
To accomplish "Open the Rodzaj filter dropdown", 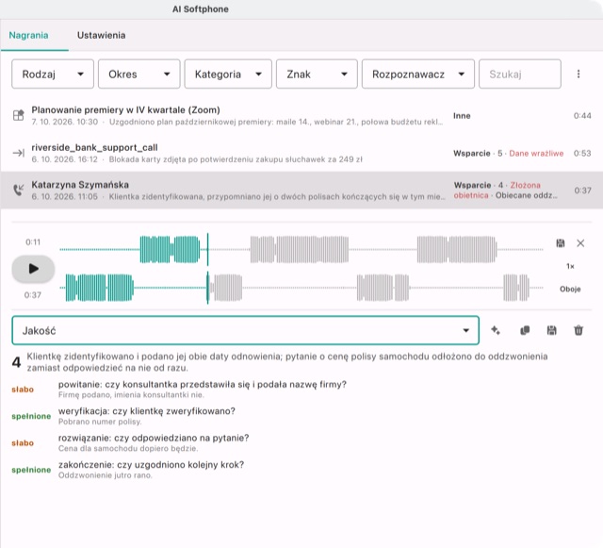I will click(x=53, y=74).
